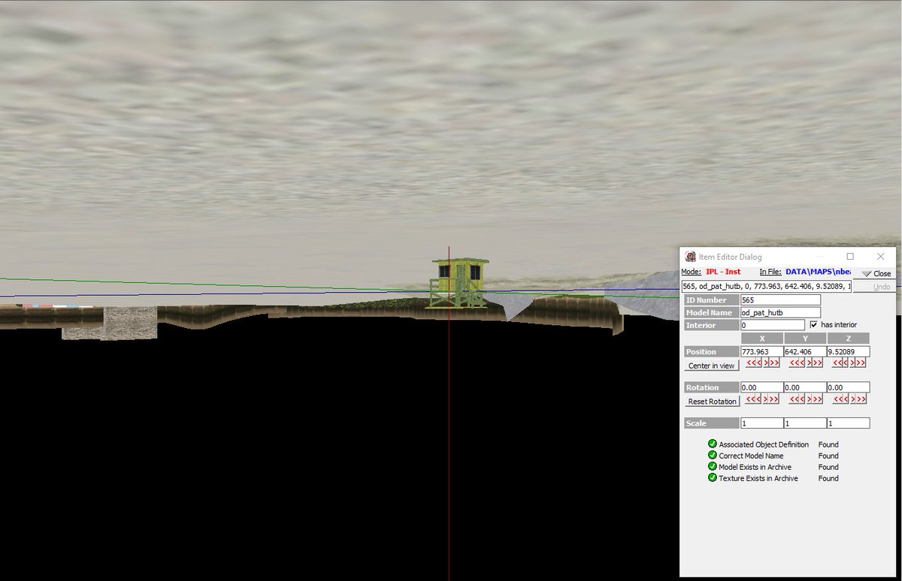The height and width of the screenshot is (581, 902).
Task: Click the 'Texture Exists in Archive' label
Action: (758, 478)
